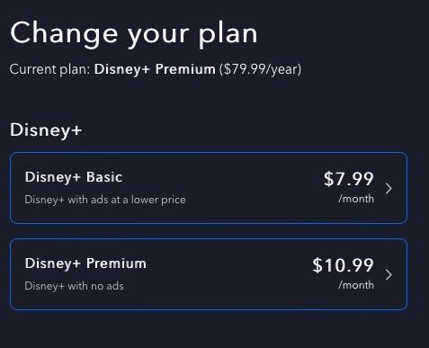Click the $7.99 price

pyautogui.click(x=349, y=179)
